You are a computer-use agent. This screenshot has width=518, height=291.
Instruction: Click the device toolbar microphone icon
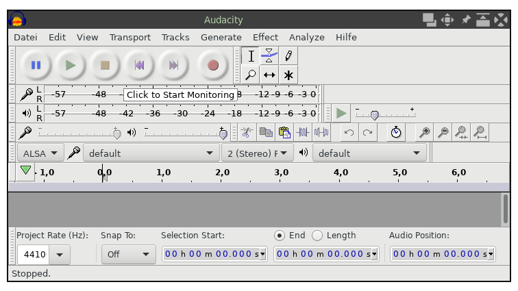(73, 153)
